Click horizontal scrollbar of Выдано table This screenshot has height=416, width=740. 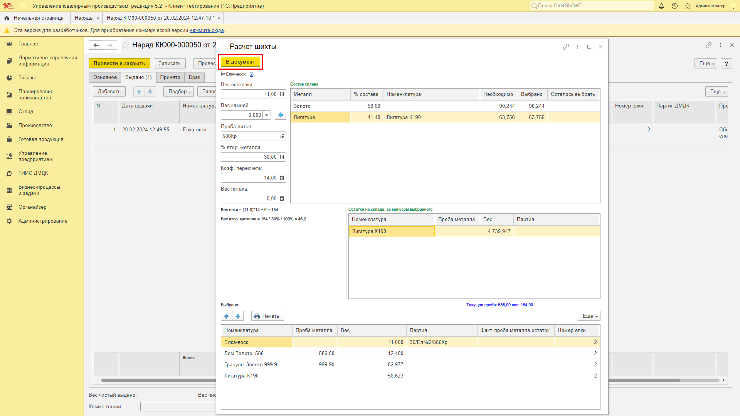[158, 380]
